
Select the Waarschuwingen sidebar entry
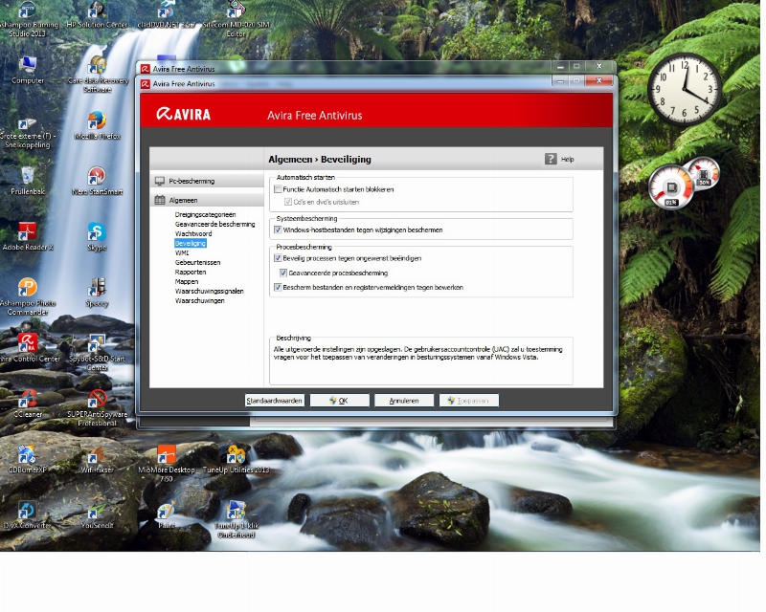(x=200, y=300)
